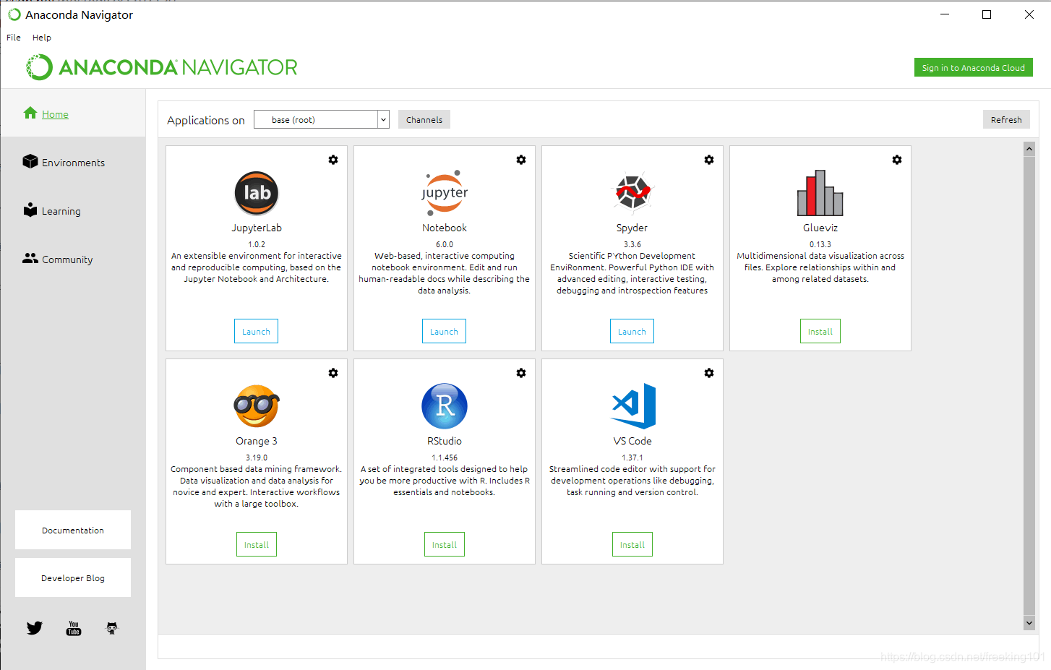Screen dimensions: 1051x670
Task: Launch JupyterLab
Action: [257, 331]
